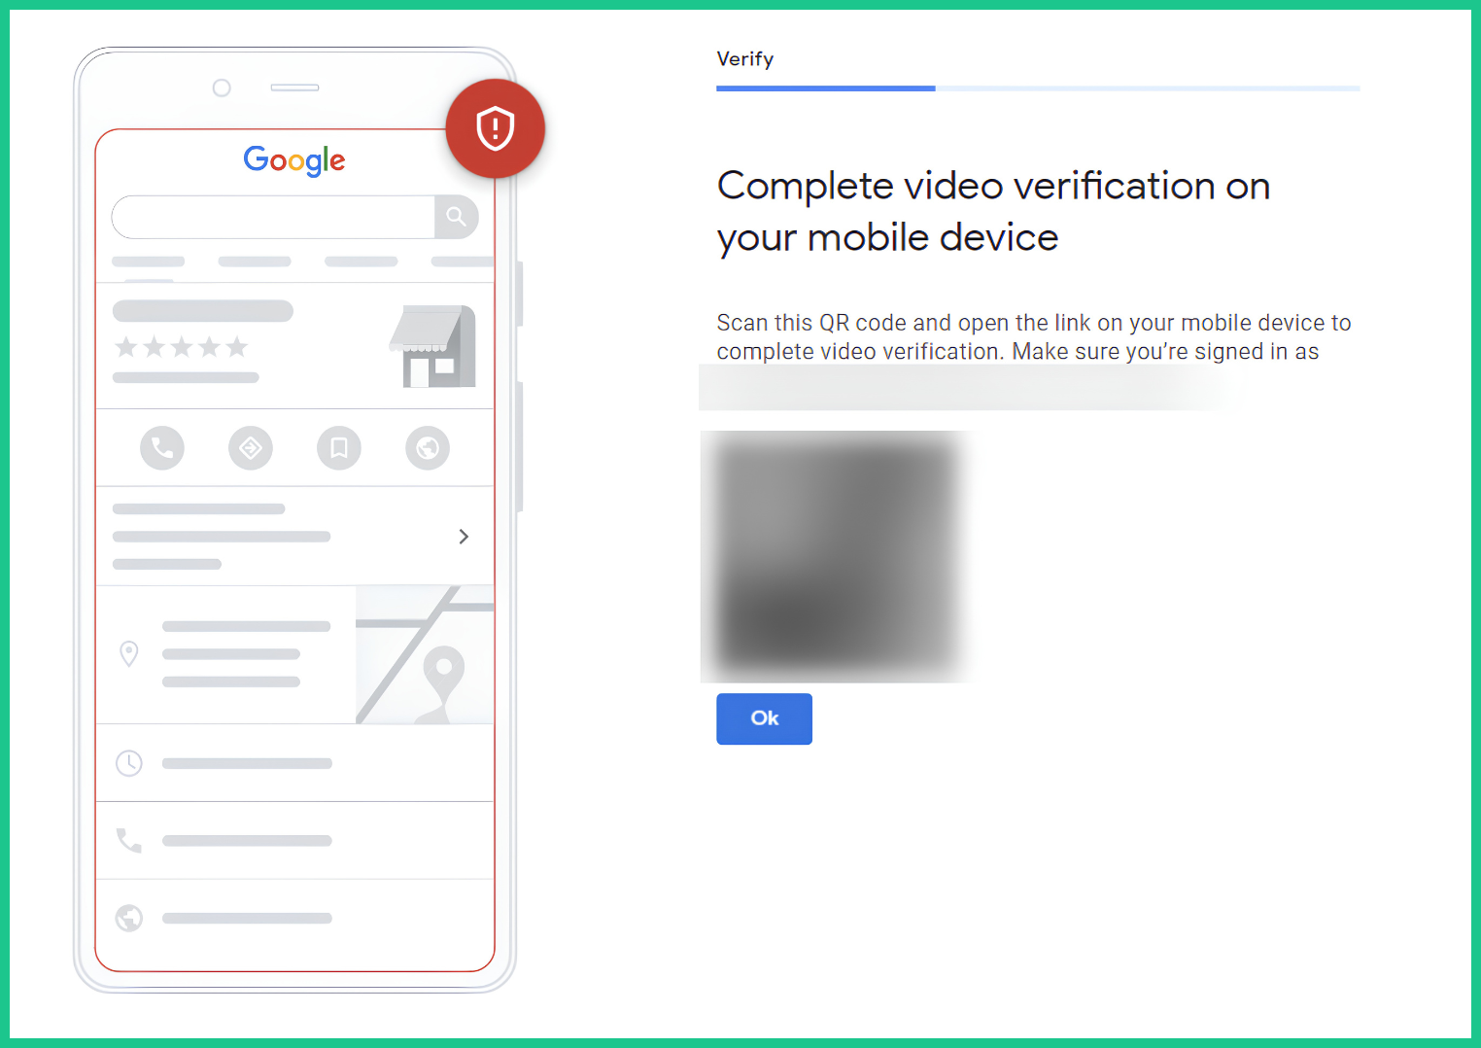Click the location pin outline icon
Viewport: 1481px width, 1048px height.
pos(128,653)
